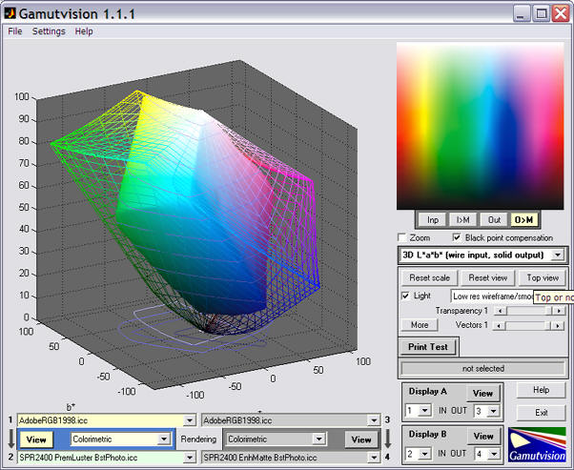Viewport: 574px width, 470px height.
Task: Minimize the Gamutvision window
Action: tap(522, 14)
